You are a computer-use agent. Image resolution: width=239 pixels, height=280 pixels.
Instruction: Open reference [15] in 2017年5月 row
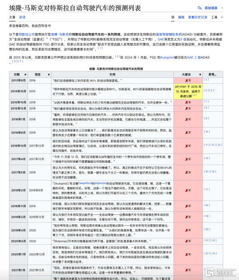point(207,171)
